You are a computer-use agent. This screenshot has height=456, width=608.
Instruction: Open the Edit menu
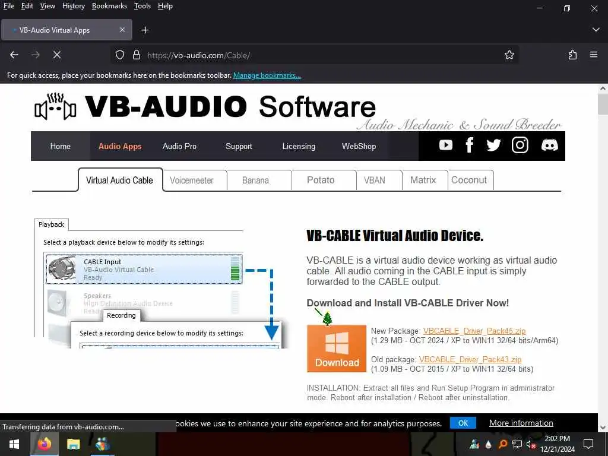point(27,6)
